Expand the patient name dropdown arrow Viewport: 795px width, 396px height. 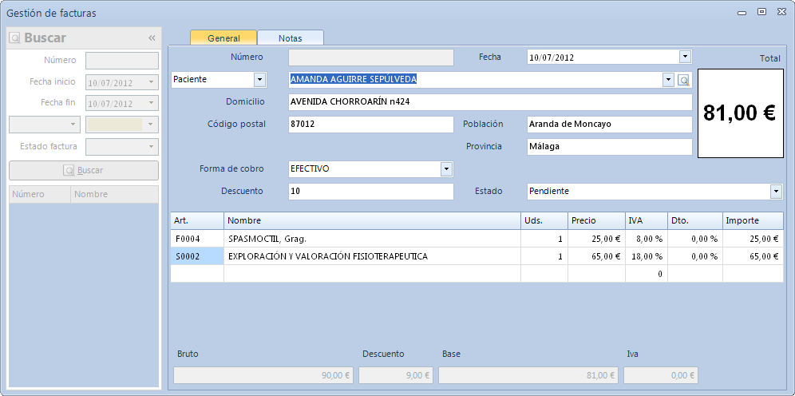(x=669, y=80)
